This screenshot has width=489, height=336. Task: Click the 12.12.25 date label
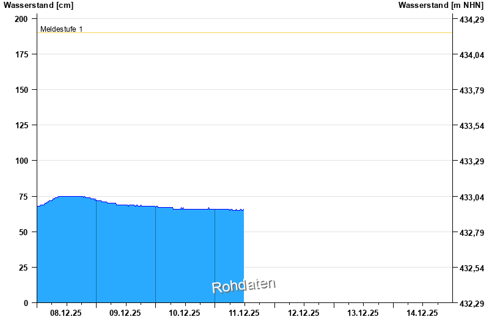[303, 313]
